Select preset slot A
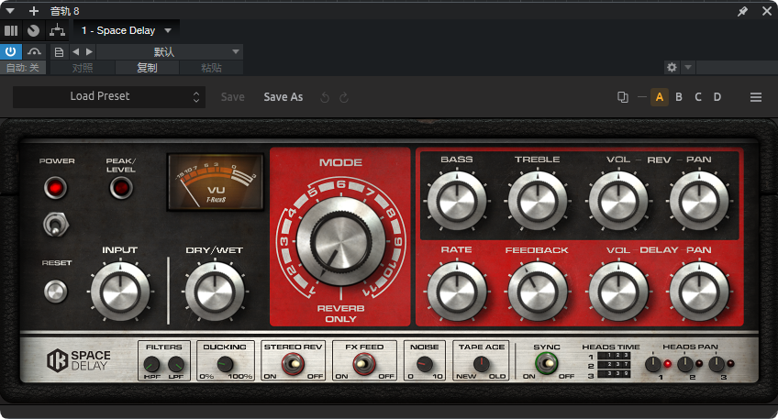This screenshot has height=419, width=778. pyautogui.click(x=660, y=97)
